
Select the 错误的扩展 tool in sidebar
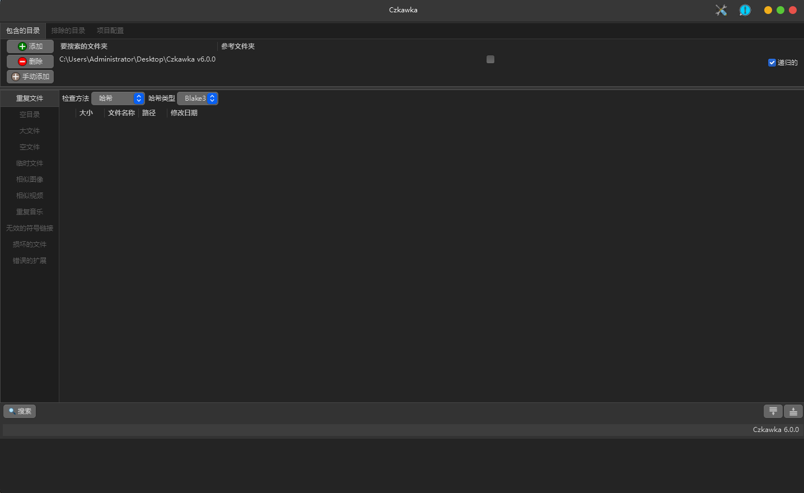30,261
